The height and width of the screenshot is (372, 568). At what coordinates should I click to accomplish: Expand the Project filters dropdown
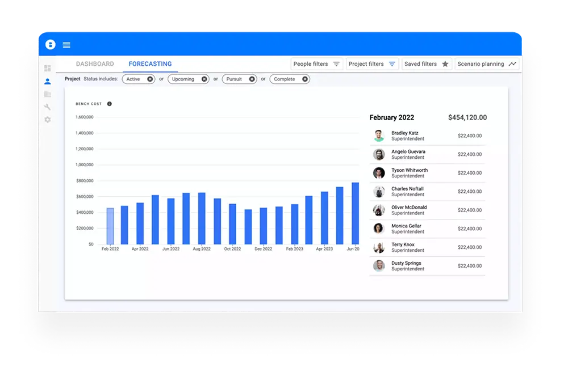click(x=372, y=64)
